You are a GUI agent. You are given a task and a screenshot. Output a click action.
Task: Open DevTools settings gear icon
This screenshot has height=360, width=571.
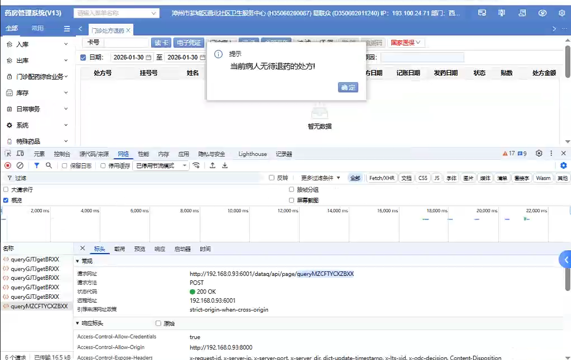pos(539,153)
